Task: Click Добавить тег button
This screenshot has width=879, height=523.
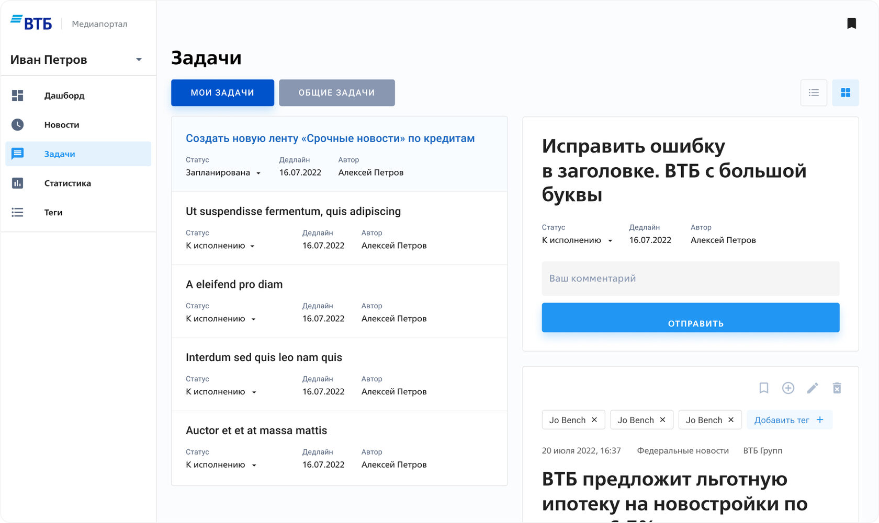Action: (789, 420)
